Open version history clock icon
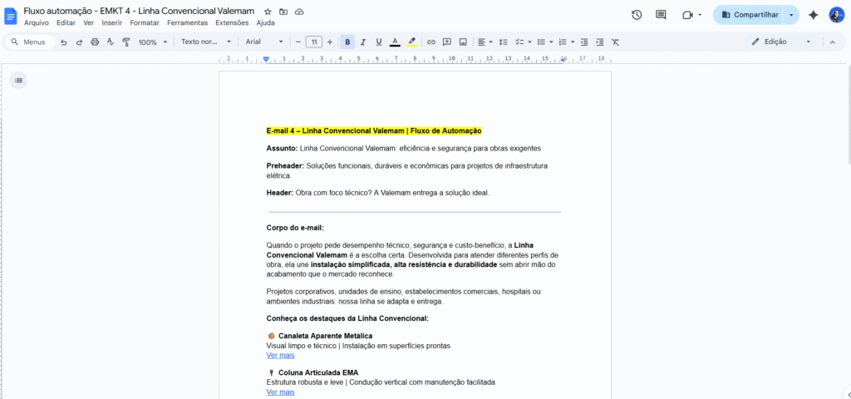 point(637,15)
